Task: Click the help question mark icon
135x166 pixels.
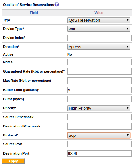Action: (x=57, y=5)
